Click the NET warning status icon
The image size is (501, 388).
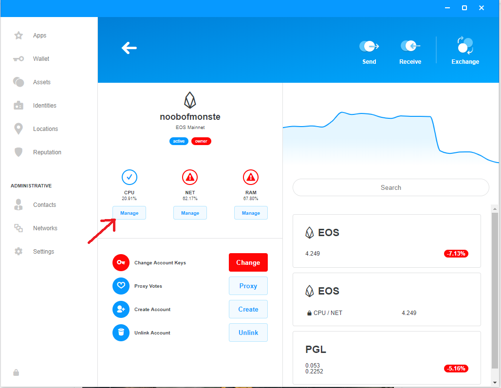tap(190, 177)
